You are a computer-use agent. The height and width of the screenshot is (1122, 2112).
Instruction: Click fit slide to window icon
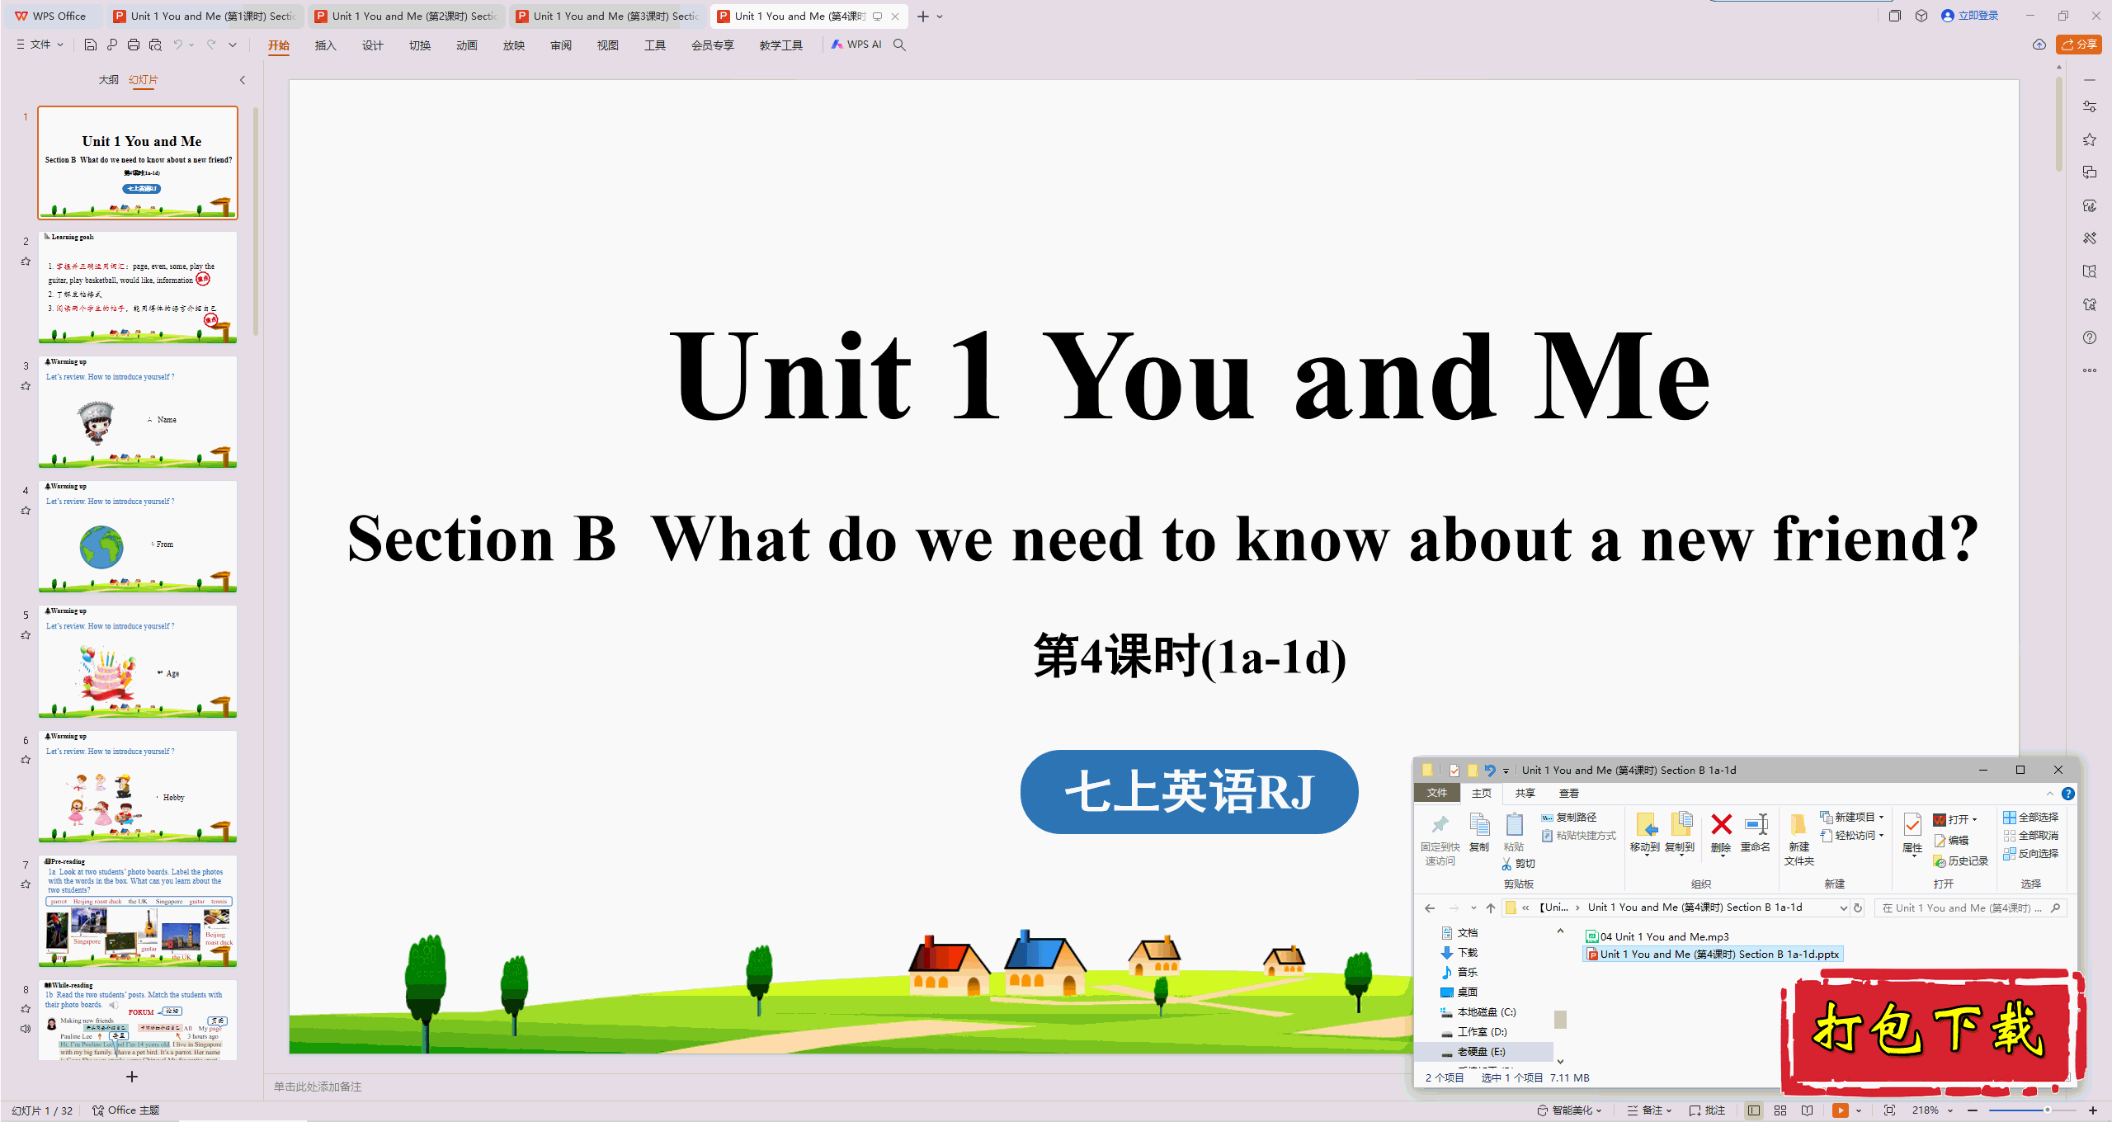pos(1890,1110)
